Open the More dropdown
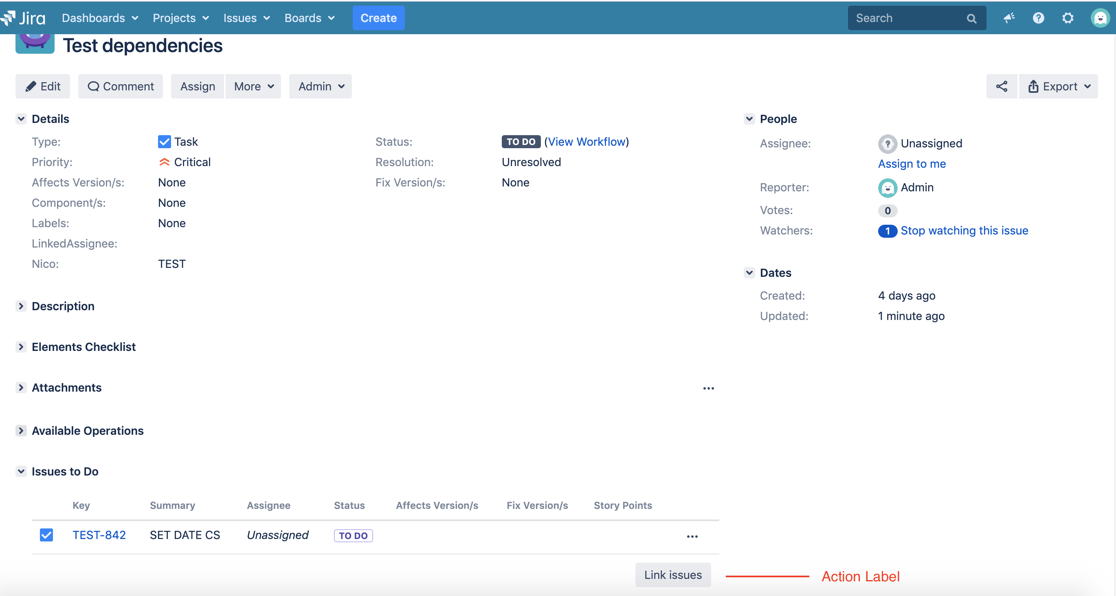Screen dimensions: 1116x596 click(253, 86)
